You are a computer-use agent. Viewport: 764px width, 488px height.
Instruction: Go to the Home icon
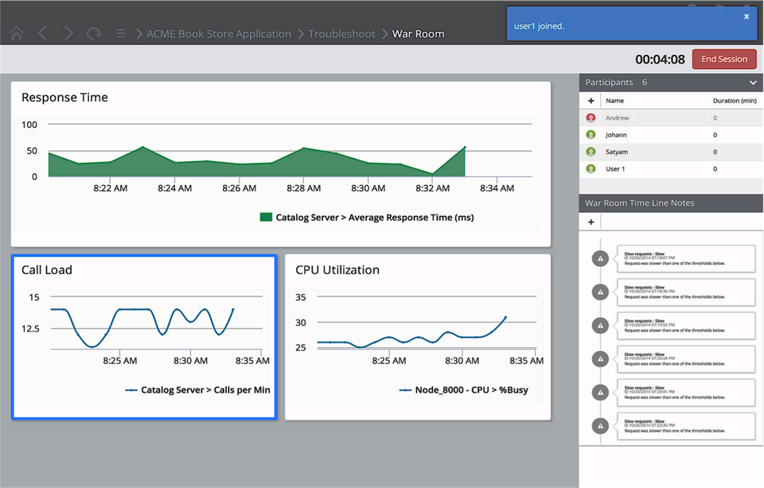coord(17,33)
